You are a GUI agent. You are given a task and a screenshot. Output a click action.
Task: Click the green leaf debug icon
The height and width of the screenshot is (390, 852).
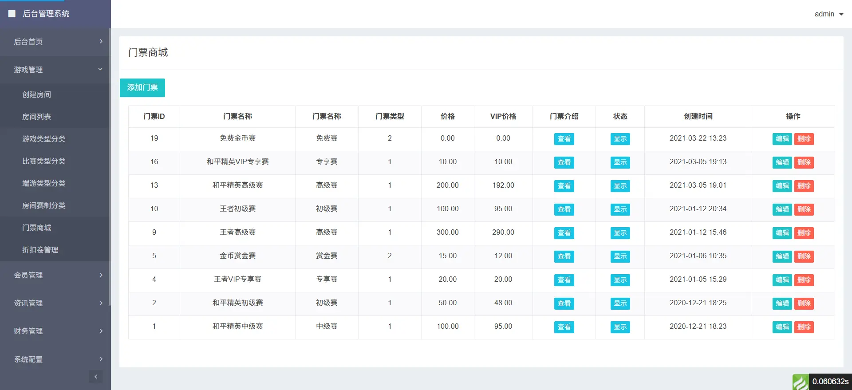[801, 382]
